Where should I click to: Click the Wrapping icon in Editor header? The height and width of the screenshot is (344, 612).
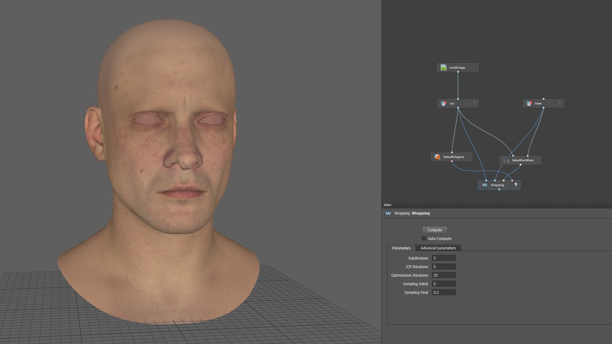click(x=388, y=213)
